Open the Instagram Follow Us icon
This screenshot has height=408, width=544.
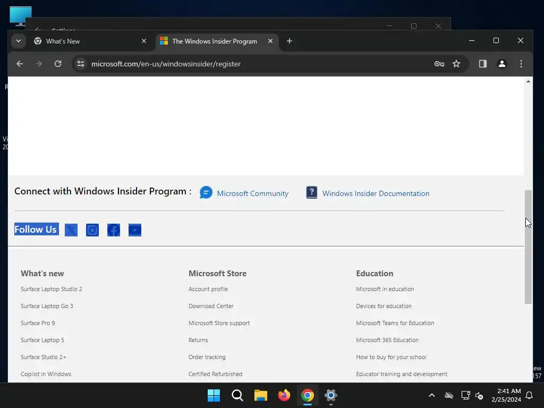[x=92, y=229]
